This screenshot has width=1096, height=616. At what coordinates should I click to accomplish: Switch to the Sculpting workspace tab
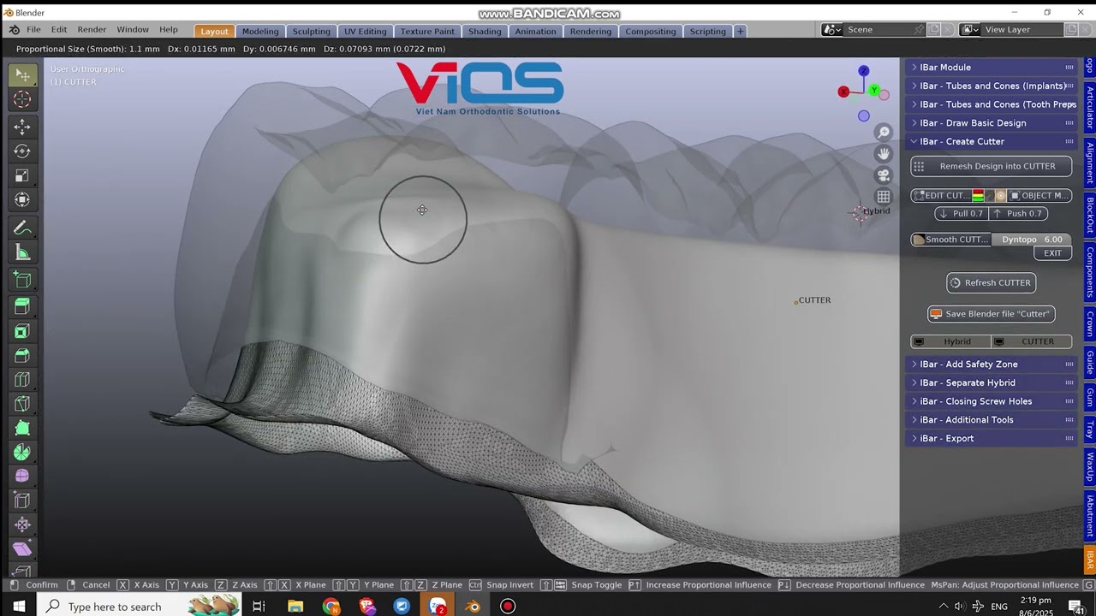[x=312, y=32]
